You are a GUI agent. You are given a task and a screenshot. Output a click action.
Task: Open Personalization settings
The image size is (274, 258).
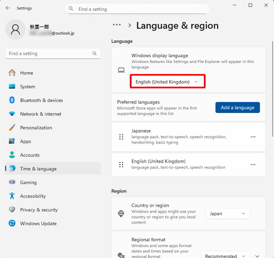53,128
